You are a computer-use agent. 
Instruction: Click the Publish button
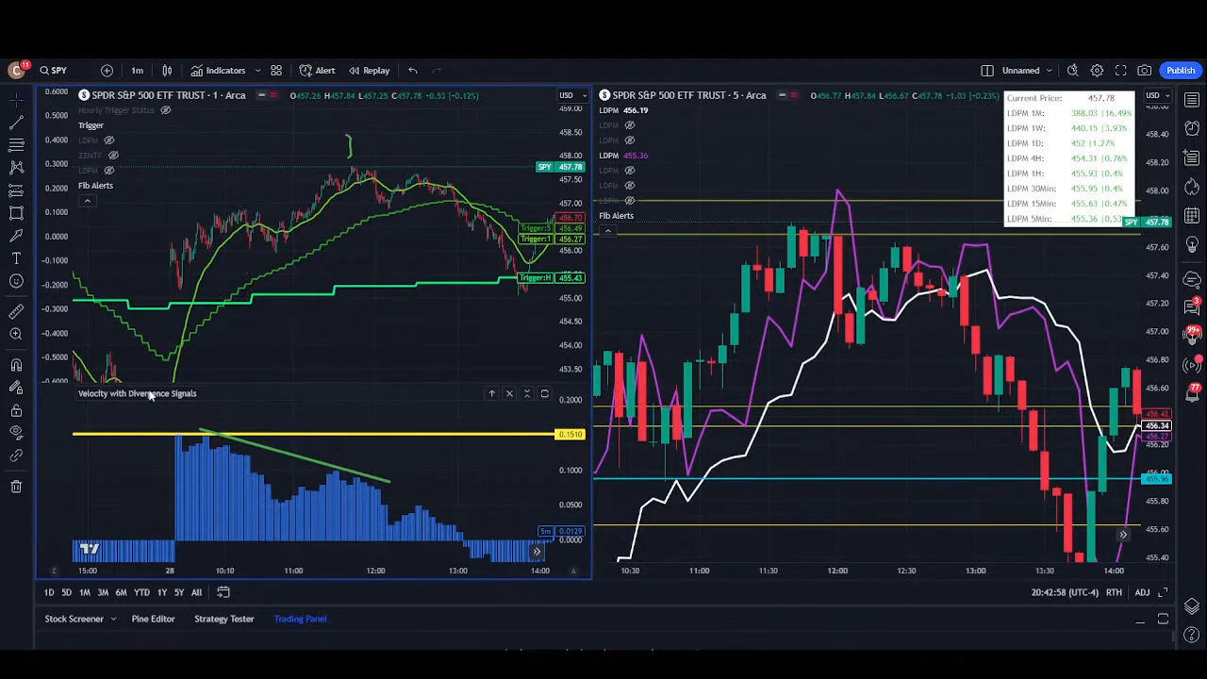pyautogui.click(x=1181, y=71)
